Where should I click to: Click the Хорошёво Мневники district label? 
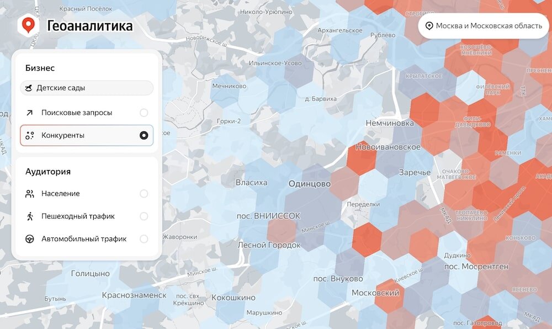click(476, 50)
